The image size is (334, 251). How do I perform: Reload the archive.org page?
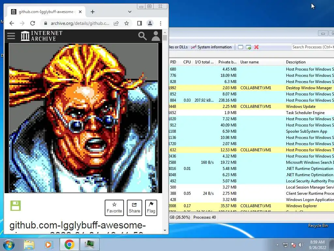click(x=33, y=23)
